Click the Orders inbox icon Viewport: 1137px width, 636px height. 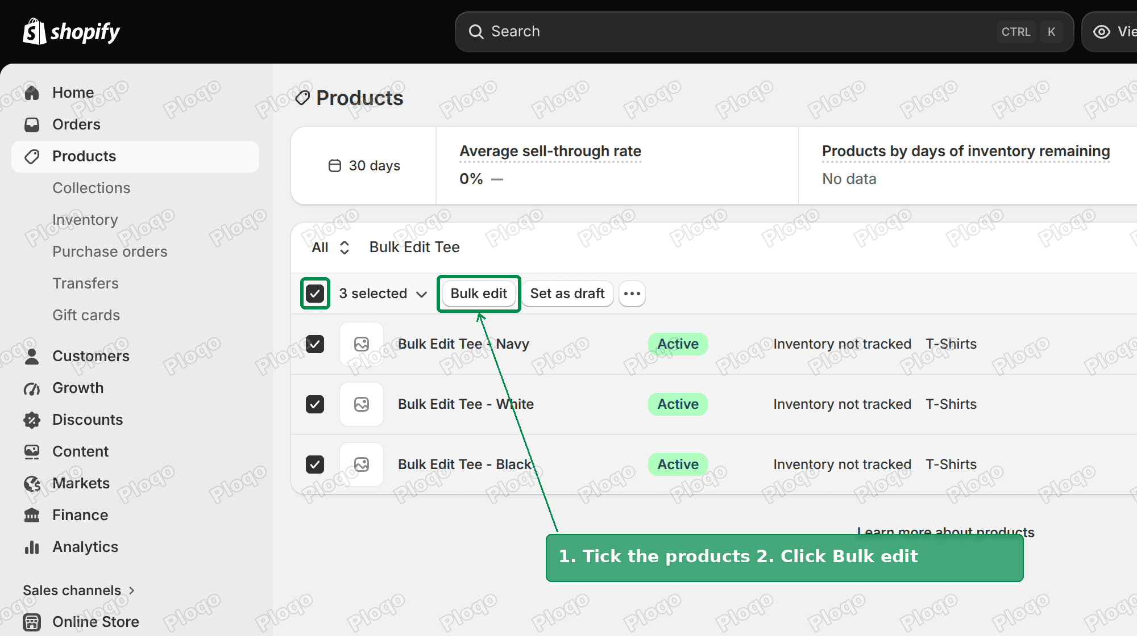click(x=32, y=124)
